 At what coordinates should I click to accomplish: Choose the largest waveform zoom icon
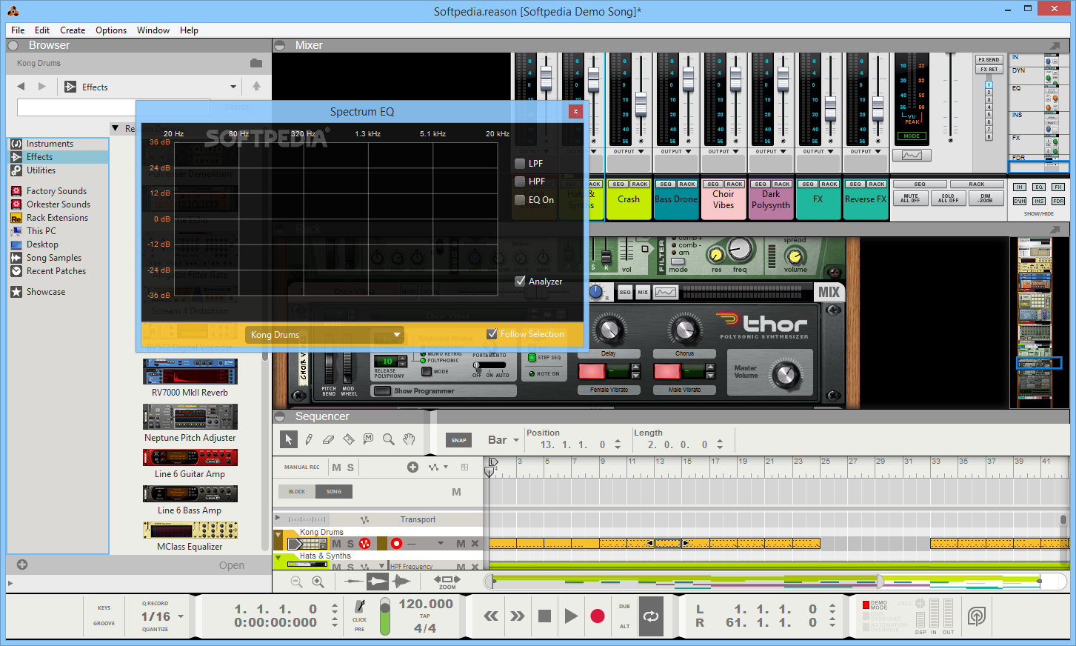pos(401,582)
